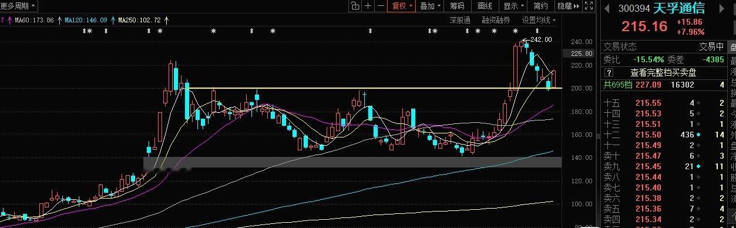This screenshot has height=228, width=736.
Task: Click the 交易中 trading status
Action: pos(711,47)
